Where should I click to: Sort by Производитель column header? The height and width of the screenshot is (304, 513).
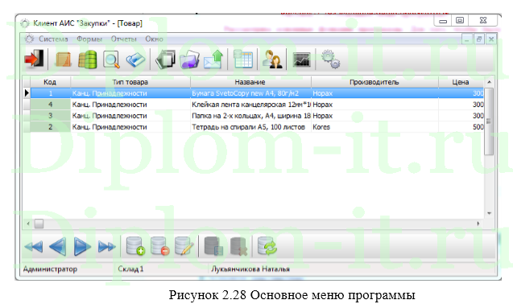374,82
